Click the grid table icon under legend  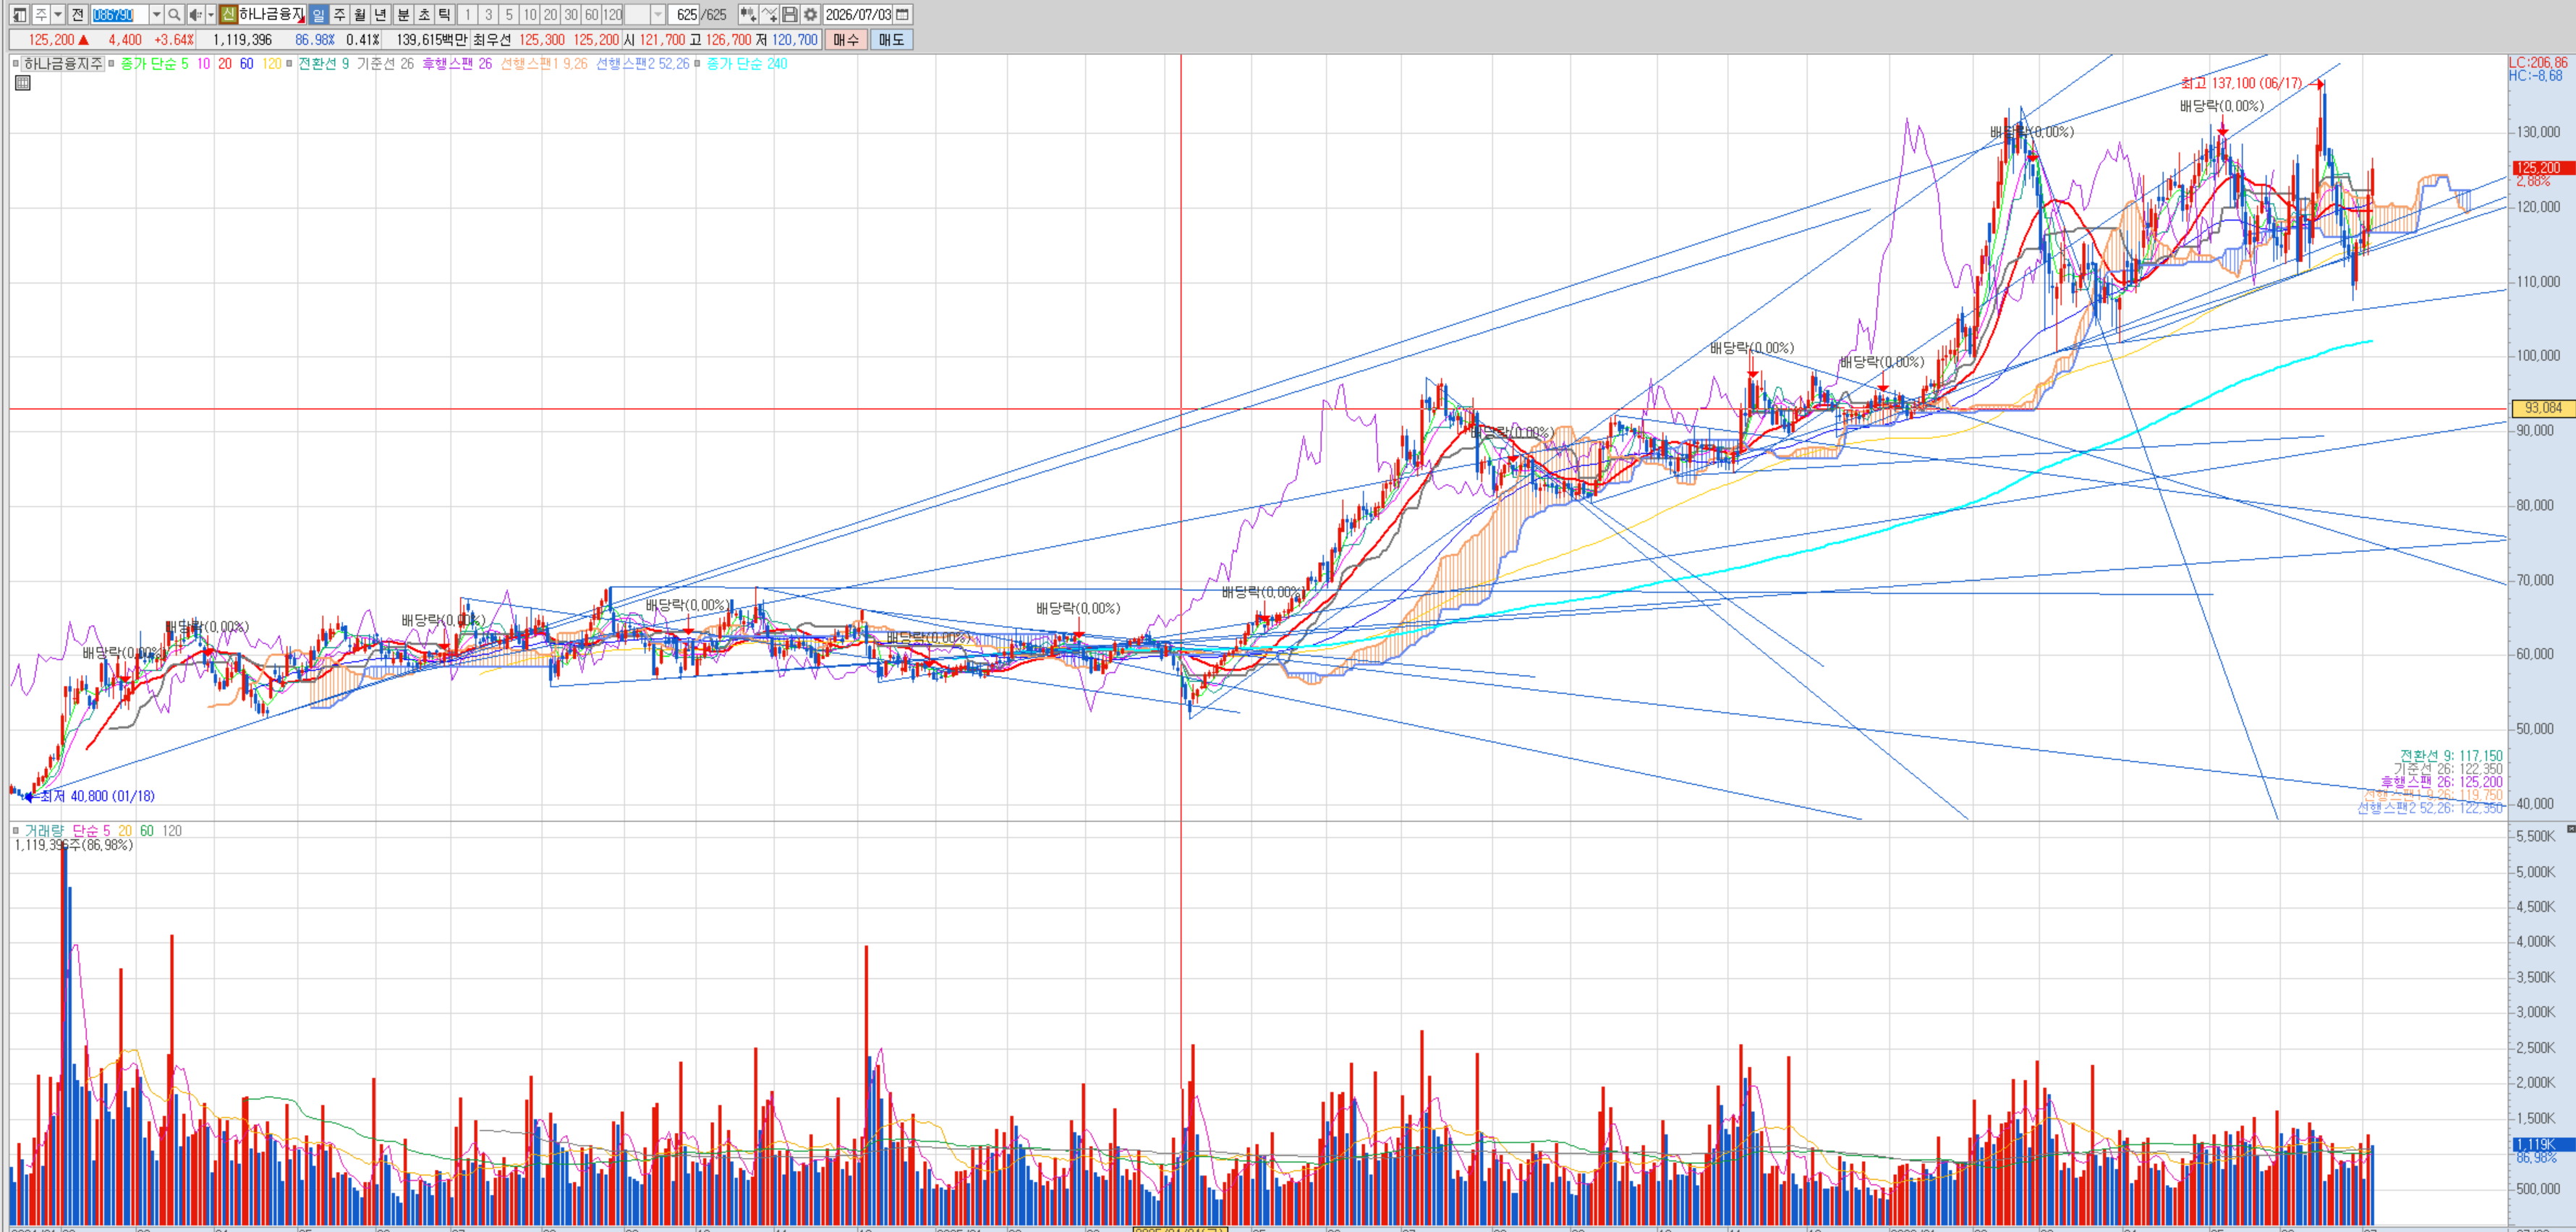(23, 82)
